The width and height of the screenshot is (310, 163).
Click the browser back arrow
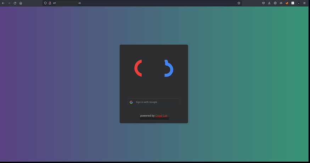(3, 3)
